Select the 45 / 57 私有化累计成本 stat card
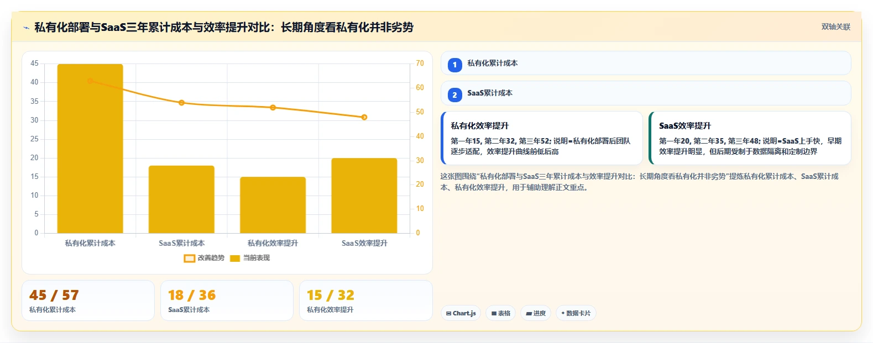Screen dimensions: 873x343 click(x=88, y=300)
